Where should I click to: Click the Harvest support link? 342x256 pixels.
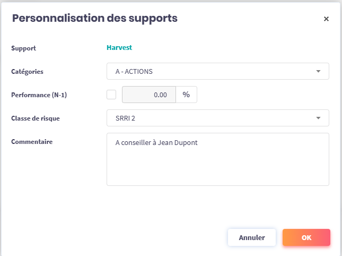[119, 47]
